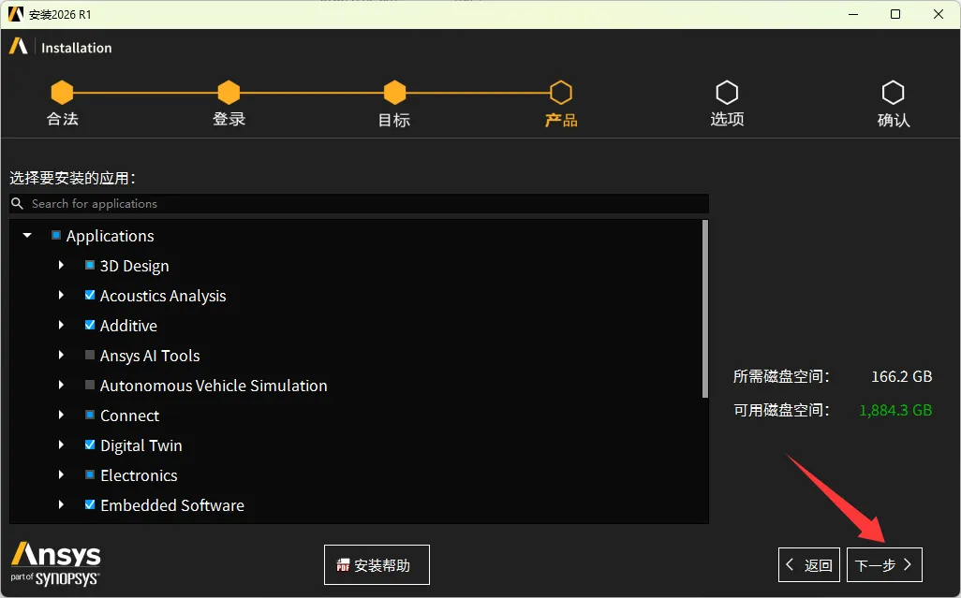The height and width of the screenshot is (598, 961).
Task: Go to the 目标 step label
Action: coord(394,120)
